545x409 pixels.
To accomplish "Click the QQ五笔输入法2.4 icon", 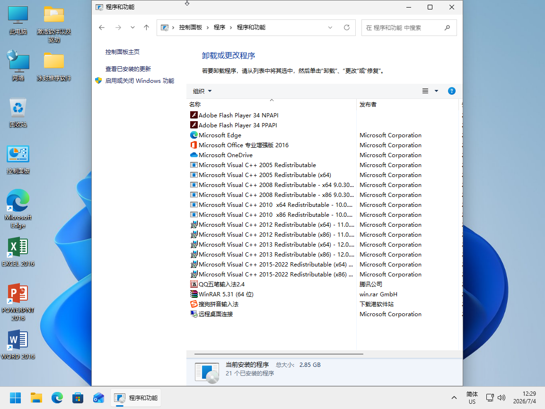I will click(x=193, y=284).
